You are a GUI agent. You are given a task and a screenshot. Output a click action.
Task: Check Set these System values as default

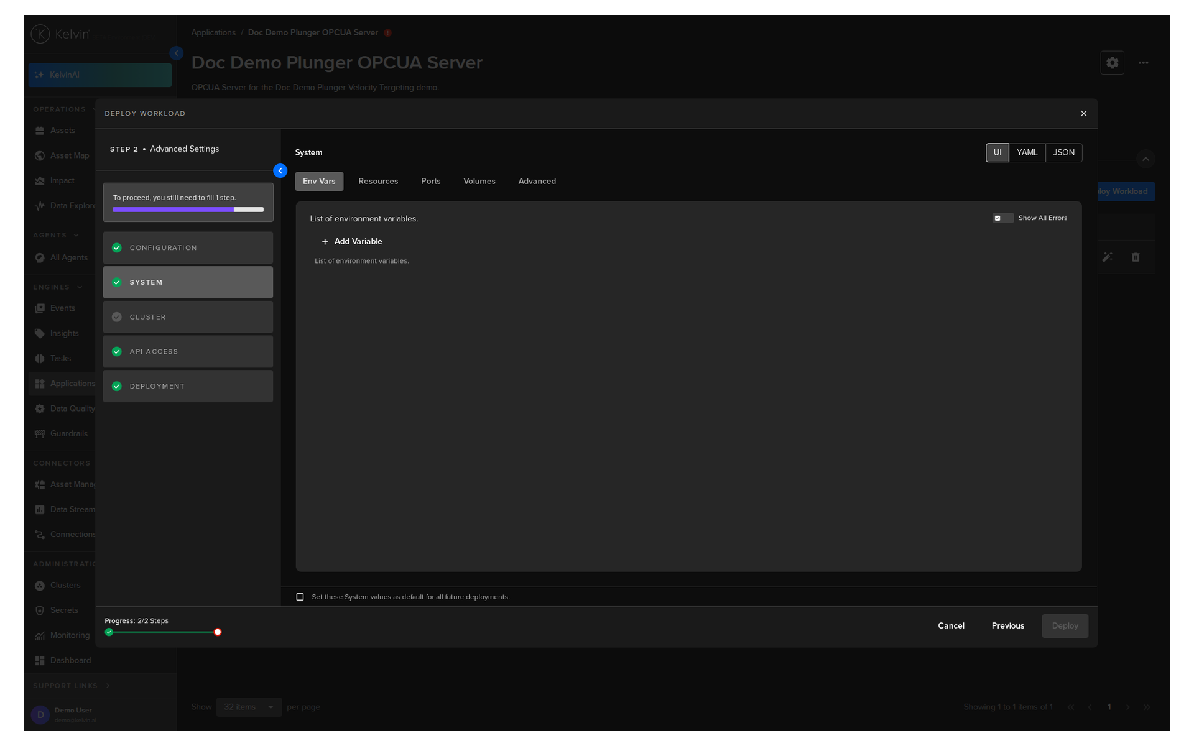[300, 597]
